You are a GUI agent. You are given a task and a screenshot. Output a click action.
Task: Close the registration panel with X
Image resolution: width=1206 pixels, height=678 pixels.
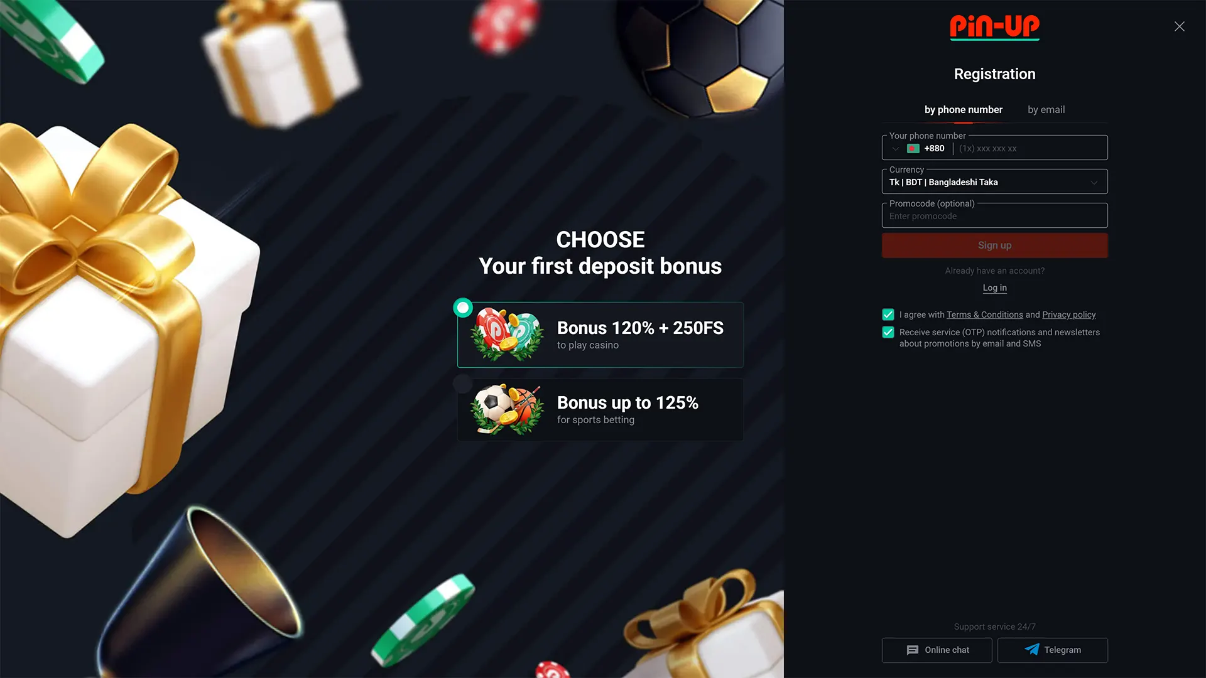click(x=1179, y=26)
